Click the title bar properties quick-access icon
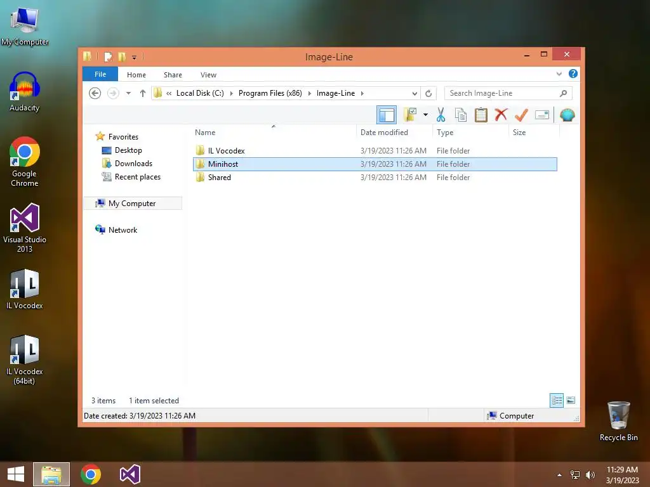650x487 pixels. coord(108,56)
